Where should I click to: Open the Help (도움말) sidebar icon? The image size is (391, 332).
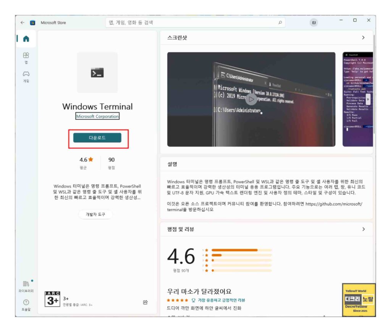pos(26,305)
